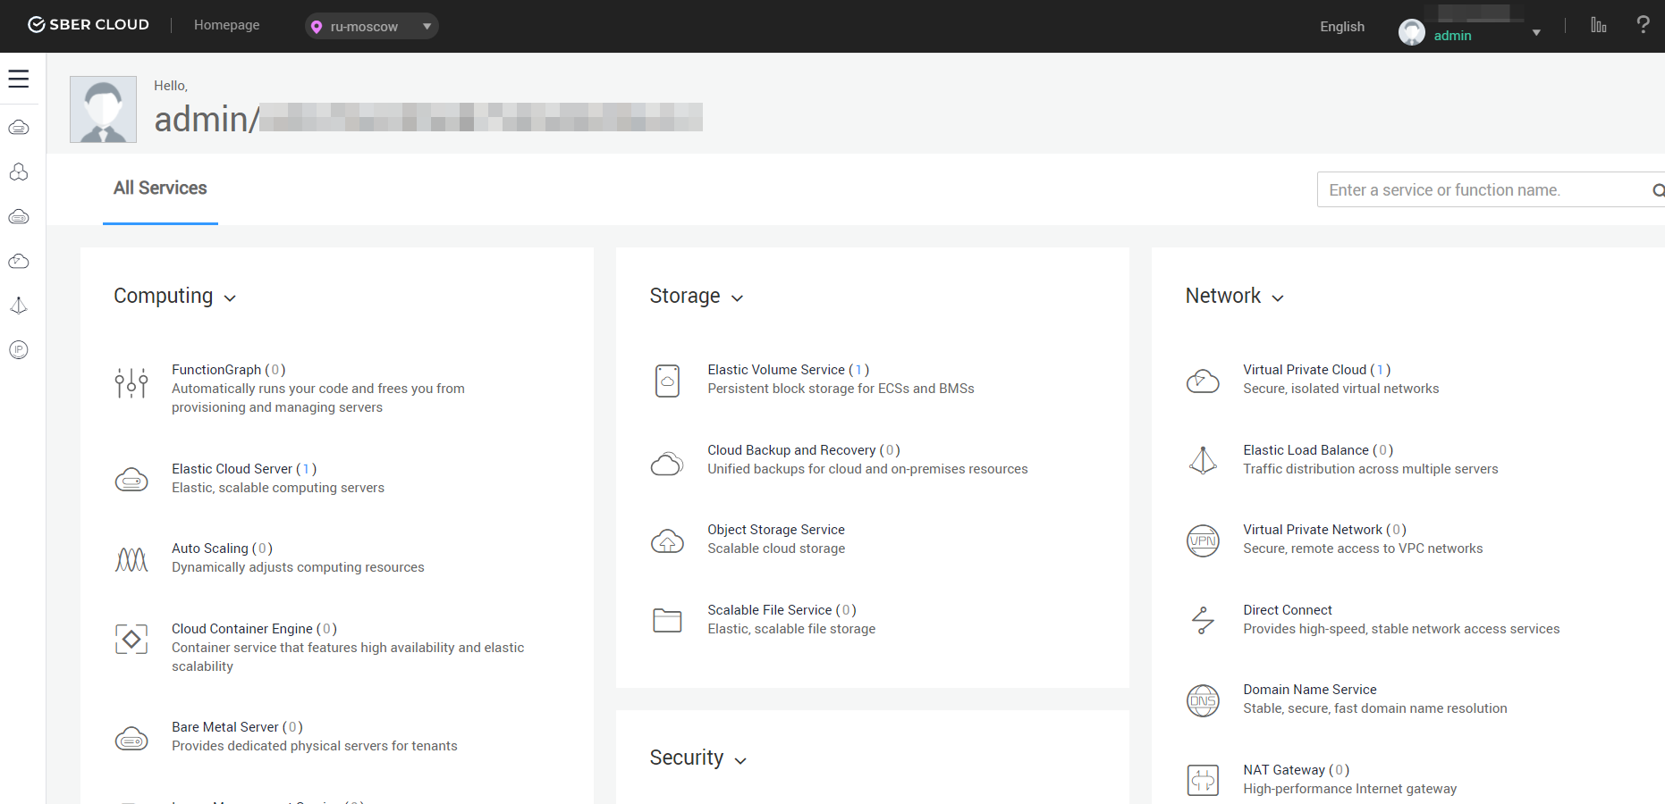Open the hamburger menu in the sidebar
Screen dimensions: 1665x804
coord(19,79)
